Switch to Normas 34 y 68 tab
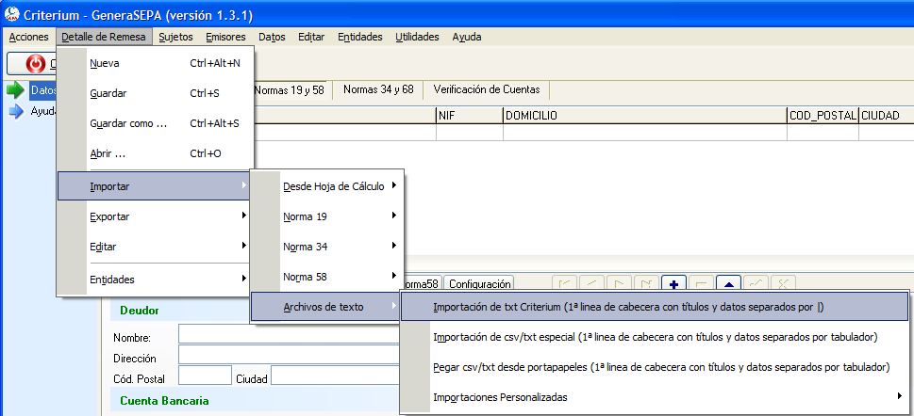914x416 pixels. 378,89
